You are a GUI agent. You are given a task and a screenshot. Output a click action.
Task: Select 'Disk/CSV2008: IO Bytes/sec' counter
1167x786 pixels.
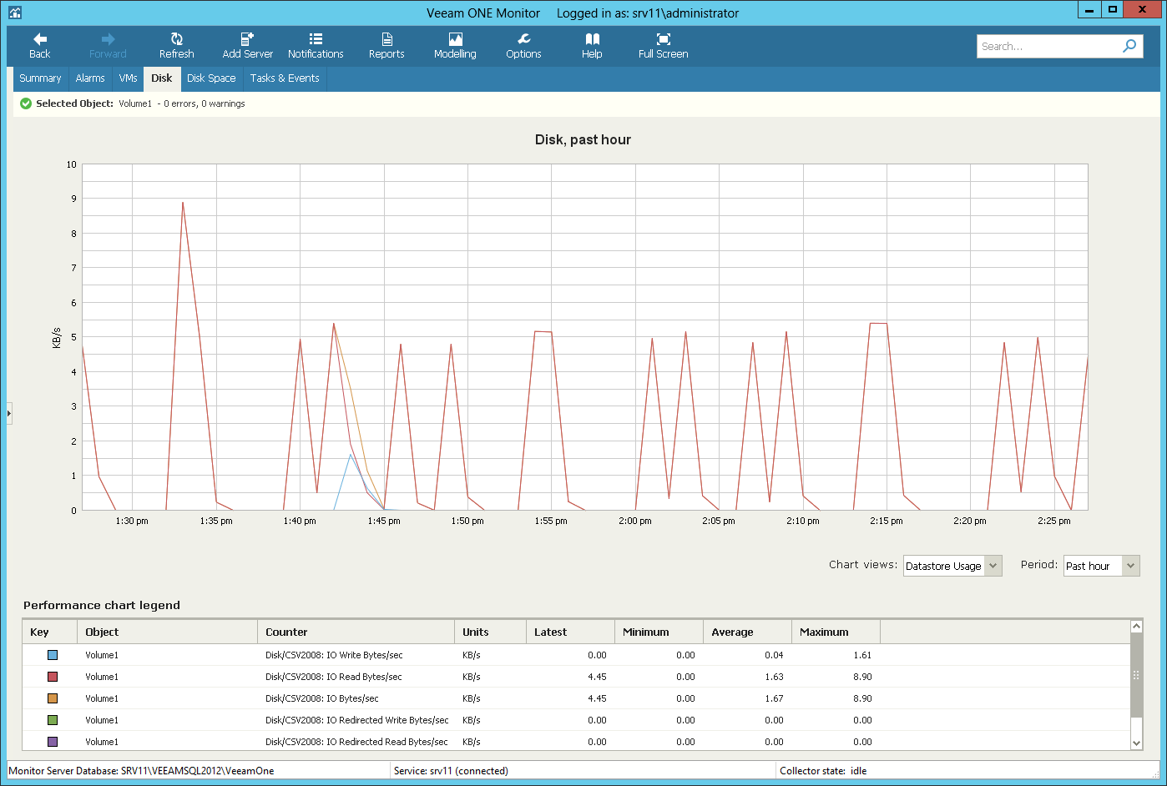(x=321, y=698)
